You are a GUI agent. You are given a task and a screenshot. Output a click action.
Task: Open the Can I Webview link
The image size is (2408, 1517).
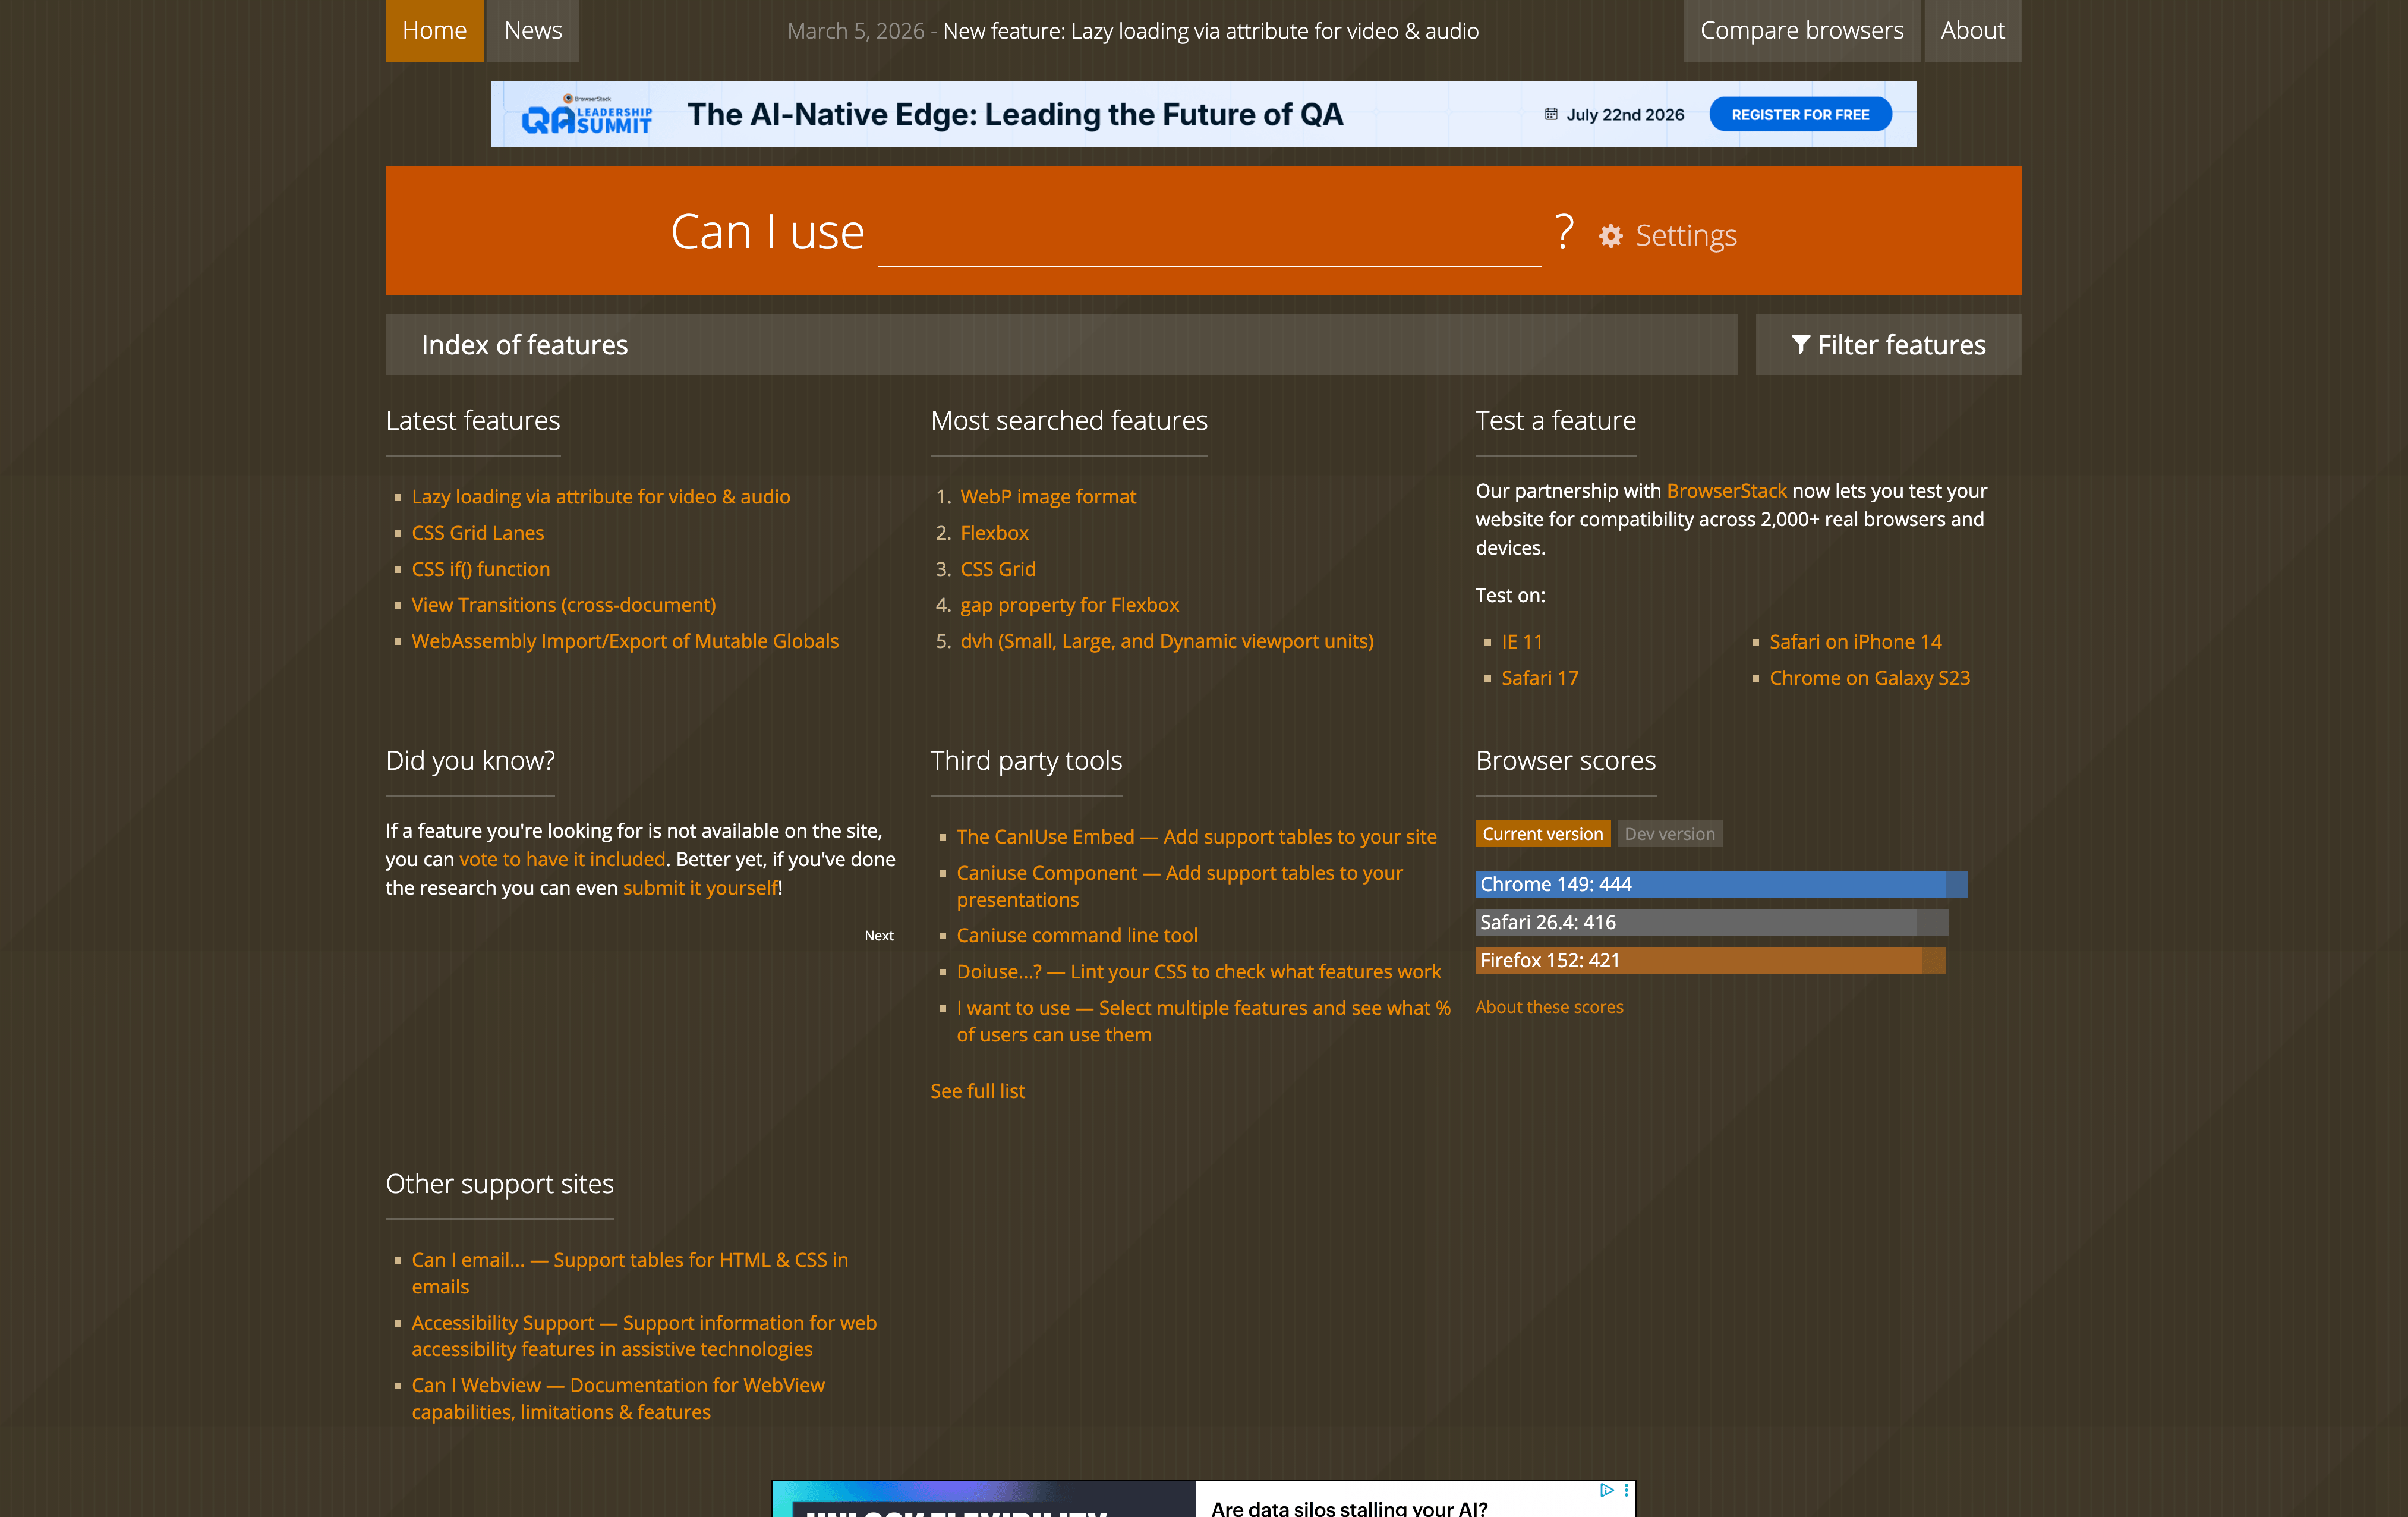click(x=618, y=1398)
